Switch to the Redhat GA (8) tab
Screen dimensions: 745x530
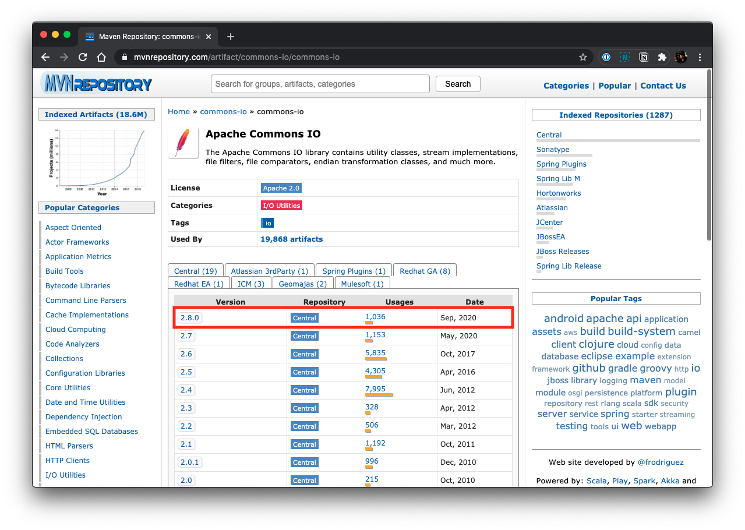(x=425, y=271)
